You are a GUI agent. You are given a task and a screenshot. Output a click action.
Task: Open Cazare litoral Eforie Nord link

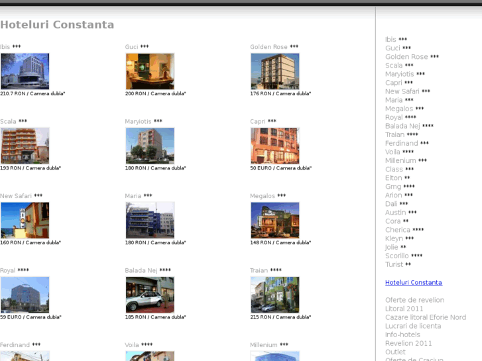[x=426, y=317]
